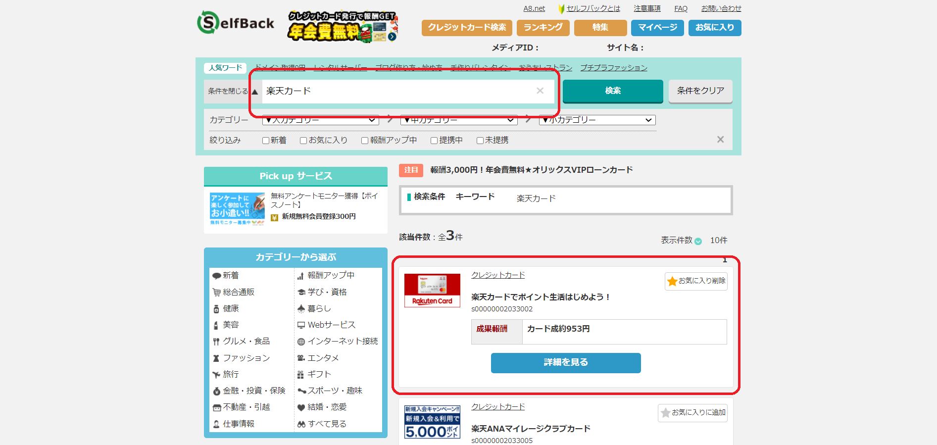
Task: Click the 仕事情報 person icon
Action: tap(216, 424)
